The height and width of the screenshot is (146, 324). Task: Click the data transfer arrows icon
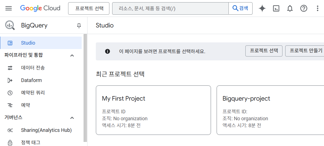coord(10,68)
